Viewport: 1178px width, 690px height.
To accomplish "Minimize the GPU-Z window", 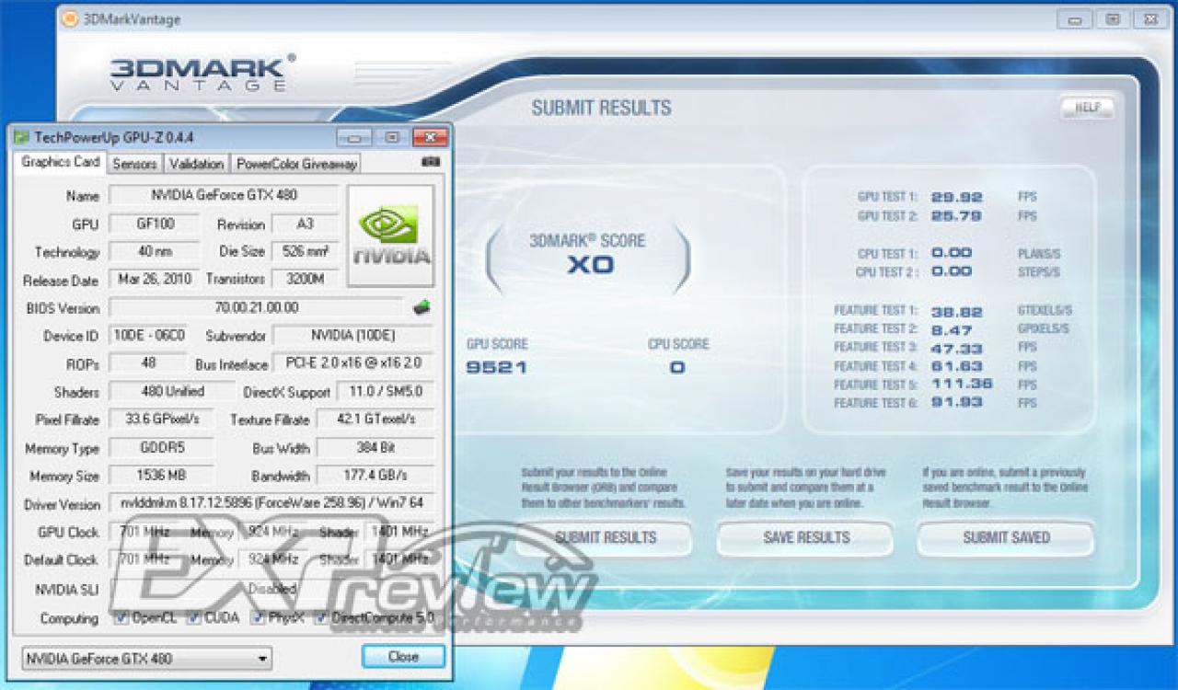I will [354, 138].
